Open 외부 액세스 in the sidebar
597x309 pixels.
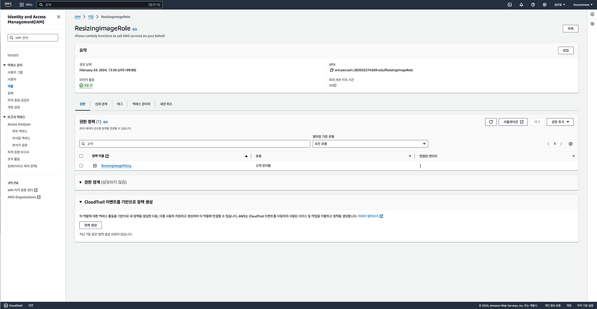coord(20,131)
